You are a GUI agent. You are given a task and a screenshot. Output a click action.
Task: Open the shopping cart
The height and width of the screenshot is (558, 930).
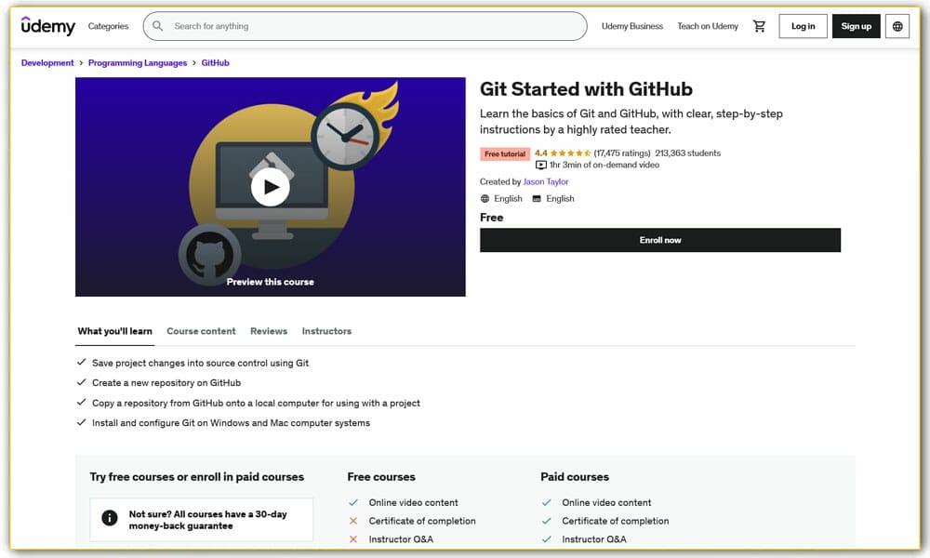760,26
